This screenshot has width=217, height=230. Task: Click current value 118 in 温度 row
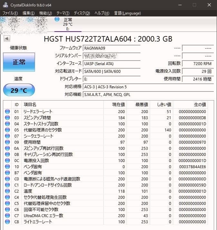click(121, 191)
